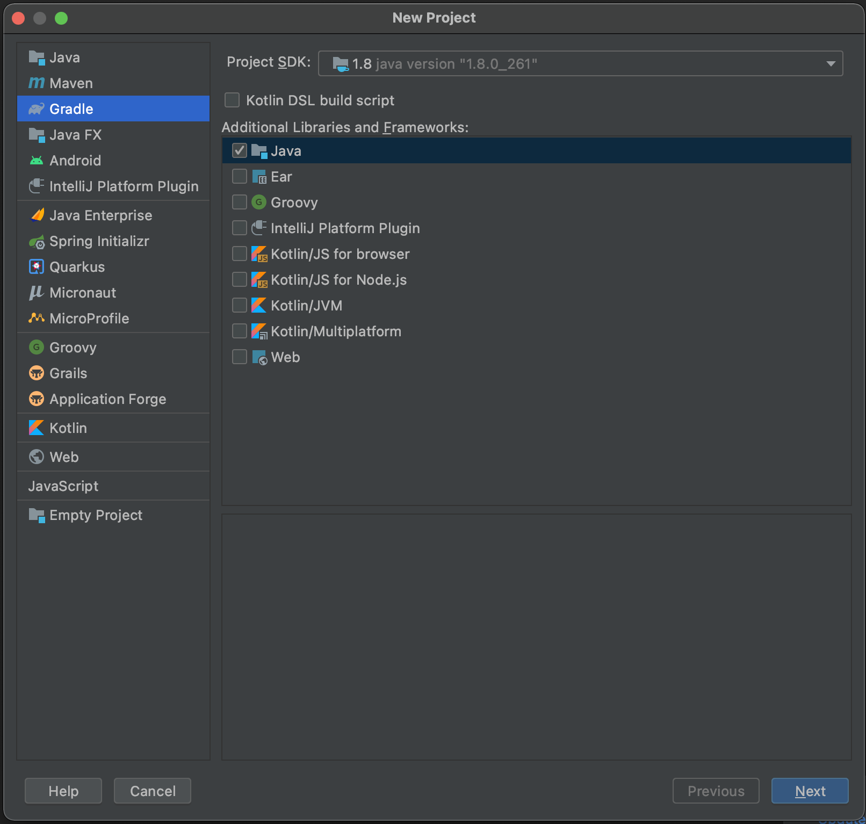
Task: Click the Android robot icon
Action: point(37,161)
